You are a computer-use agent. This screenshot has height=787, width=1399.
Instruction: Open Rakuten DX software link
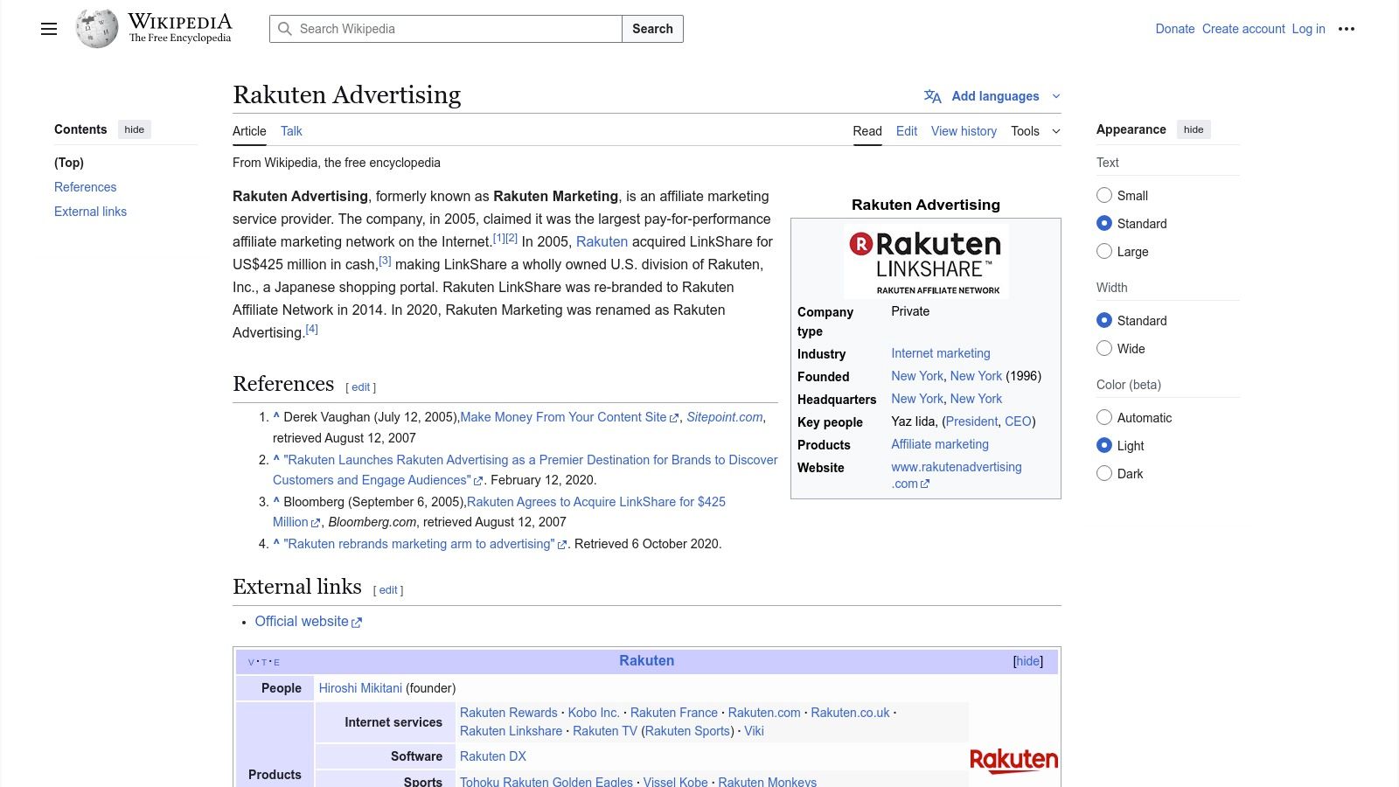[x=493, y=756]
